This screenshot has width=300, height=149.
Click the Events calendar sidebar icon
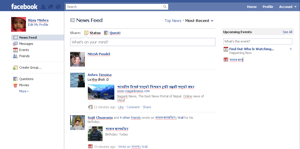click(x=15, y=50)
